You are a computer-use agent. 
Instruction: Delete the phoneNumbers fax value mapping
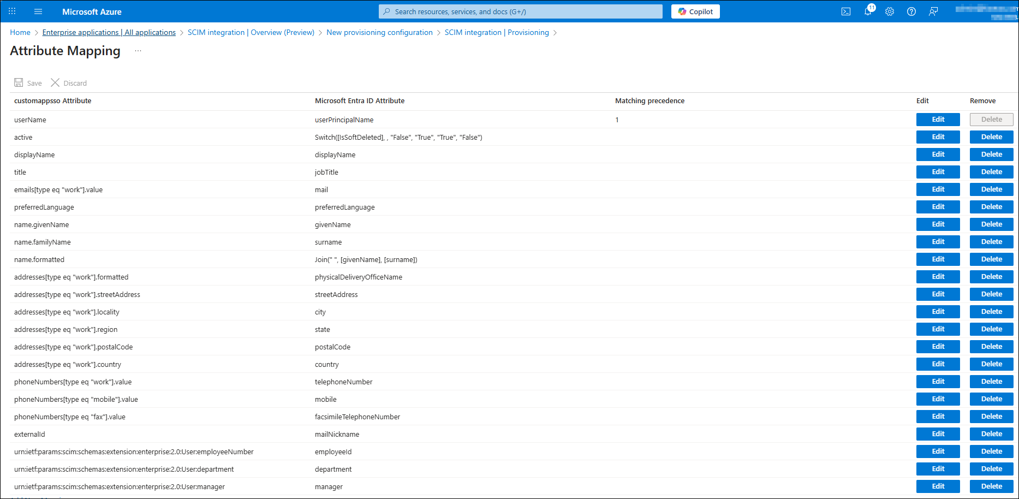coord(991,417)
